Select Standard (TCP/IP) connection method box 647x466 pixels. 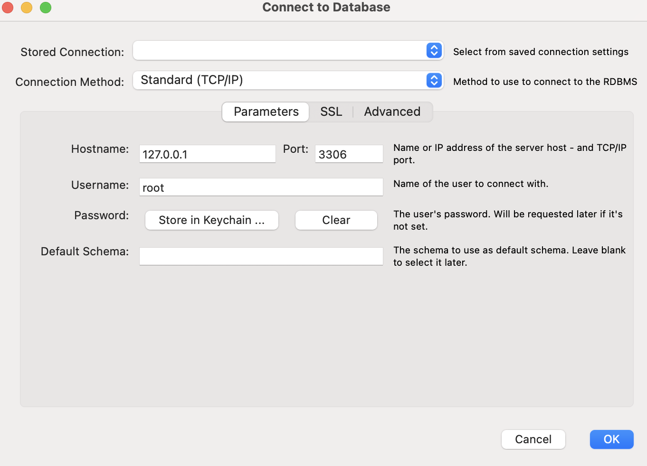click(x=288, y=80)
